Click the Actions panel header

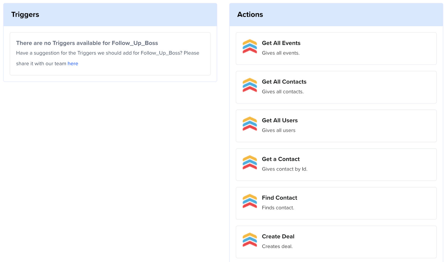pos(250,15)
